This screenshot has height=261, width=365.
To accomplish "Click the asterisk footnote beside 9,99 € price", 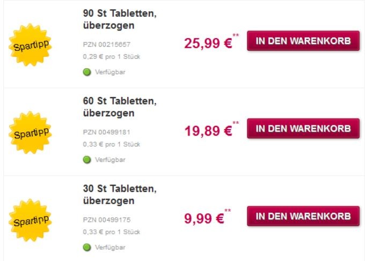I will pyautogui.click(x=228, y=211).
